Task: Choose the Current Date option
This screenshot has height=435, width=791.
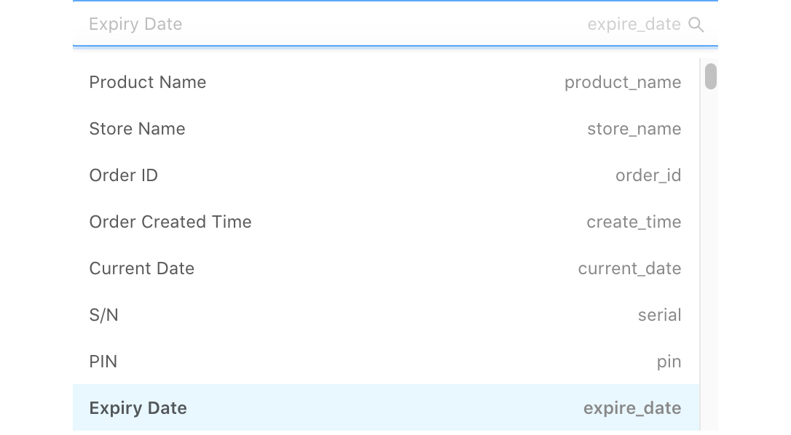Action: pos(141,268)
